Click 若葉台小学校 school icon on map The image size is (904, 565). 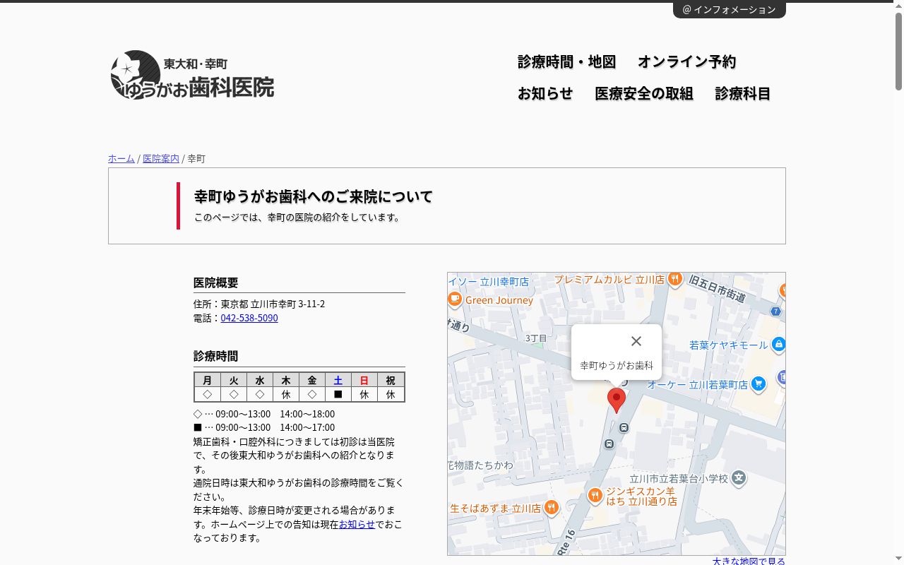739,478
